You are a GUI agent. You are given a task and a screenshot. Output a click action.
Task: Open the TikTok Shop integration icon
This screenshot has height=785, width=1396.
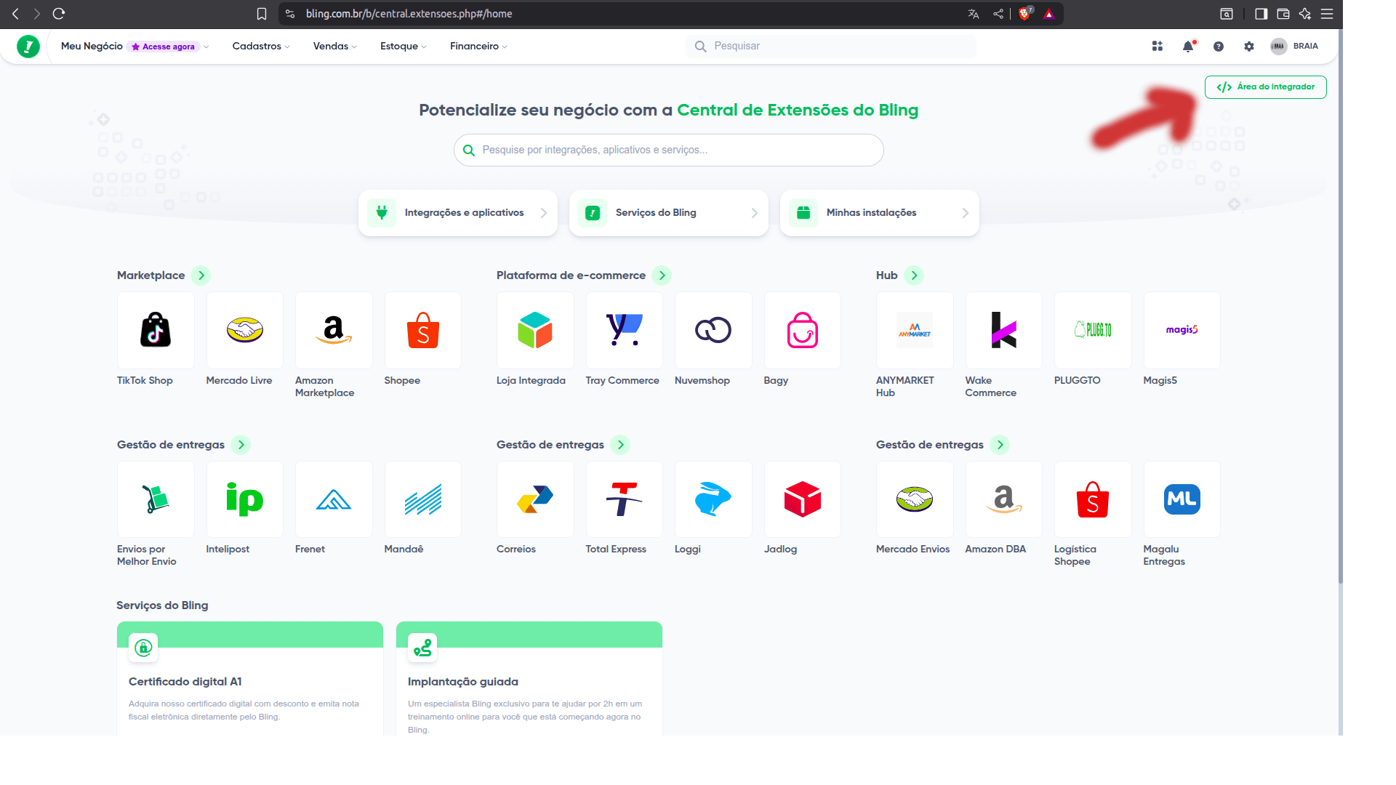tap(156, 330)
